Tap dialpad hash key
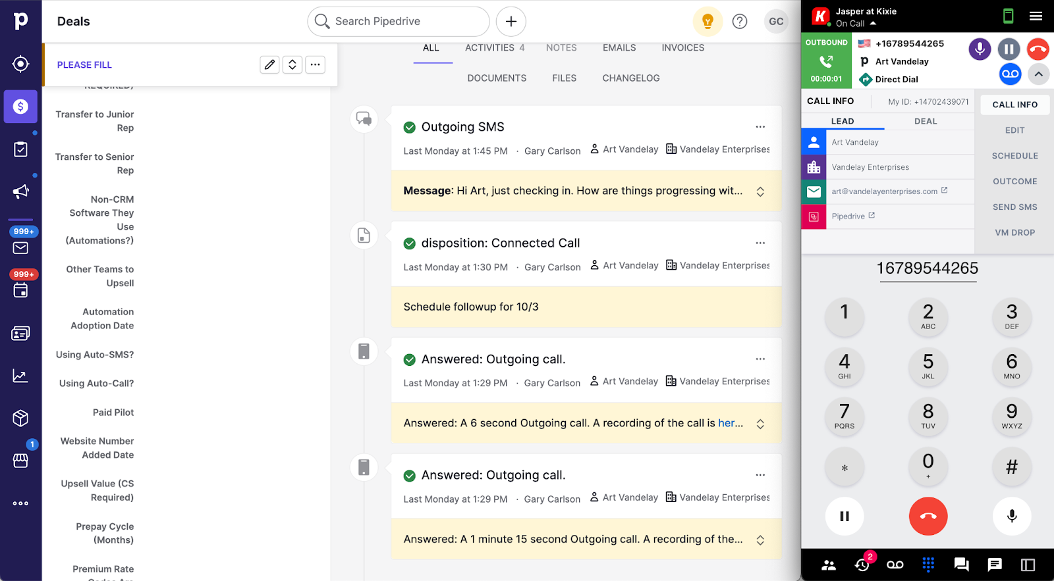 coord(1012,467)
